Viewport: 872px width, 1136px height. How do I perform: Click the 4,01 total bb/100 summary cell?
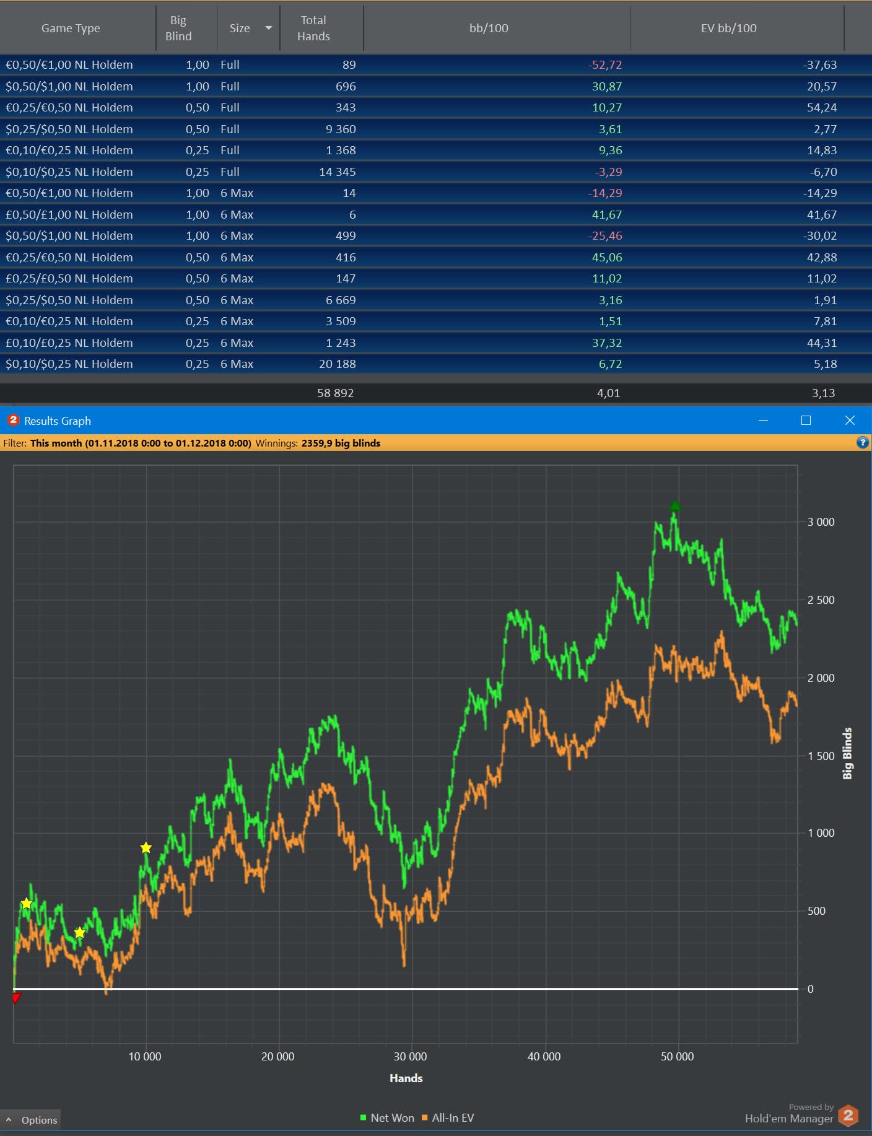(x=608, y=393)
